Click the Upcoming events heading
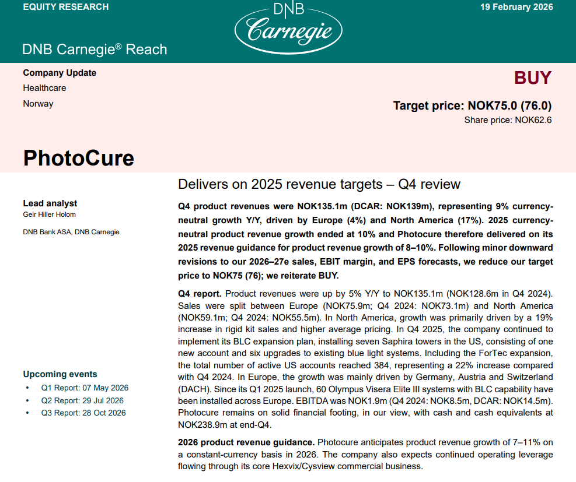Image resolution: width=576 pixels, height=482 pixels. pos(60,374)
